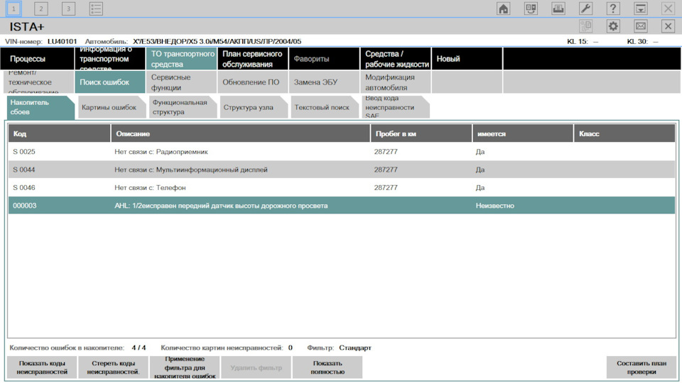
Task: Click the Print icon
Action: coord(558,9)
